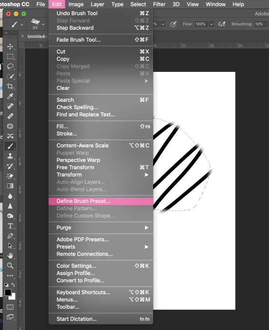Select the Lasso tool
This screenshot has height=330, width=269.
10,66
